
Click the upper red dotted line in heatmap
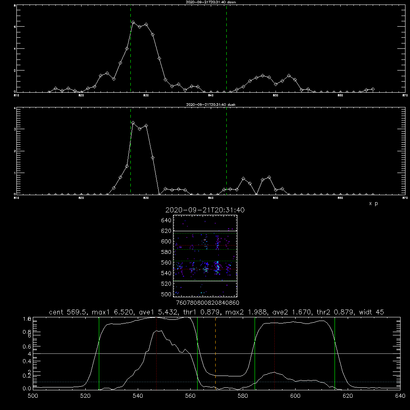205,246
